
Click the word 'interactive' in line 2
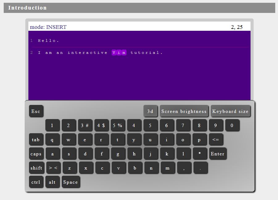(x=87, y=53)
